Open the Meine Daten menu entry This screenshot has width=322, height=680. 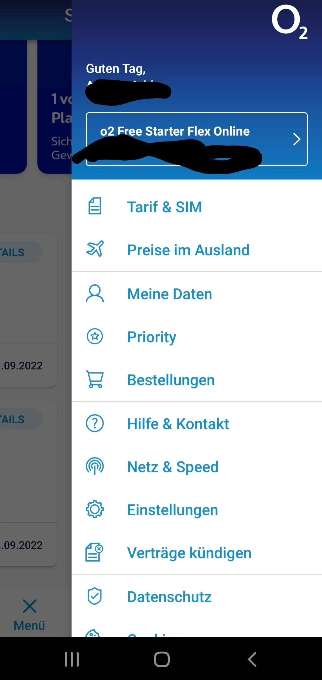tap(169, 294)
